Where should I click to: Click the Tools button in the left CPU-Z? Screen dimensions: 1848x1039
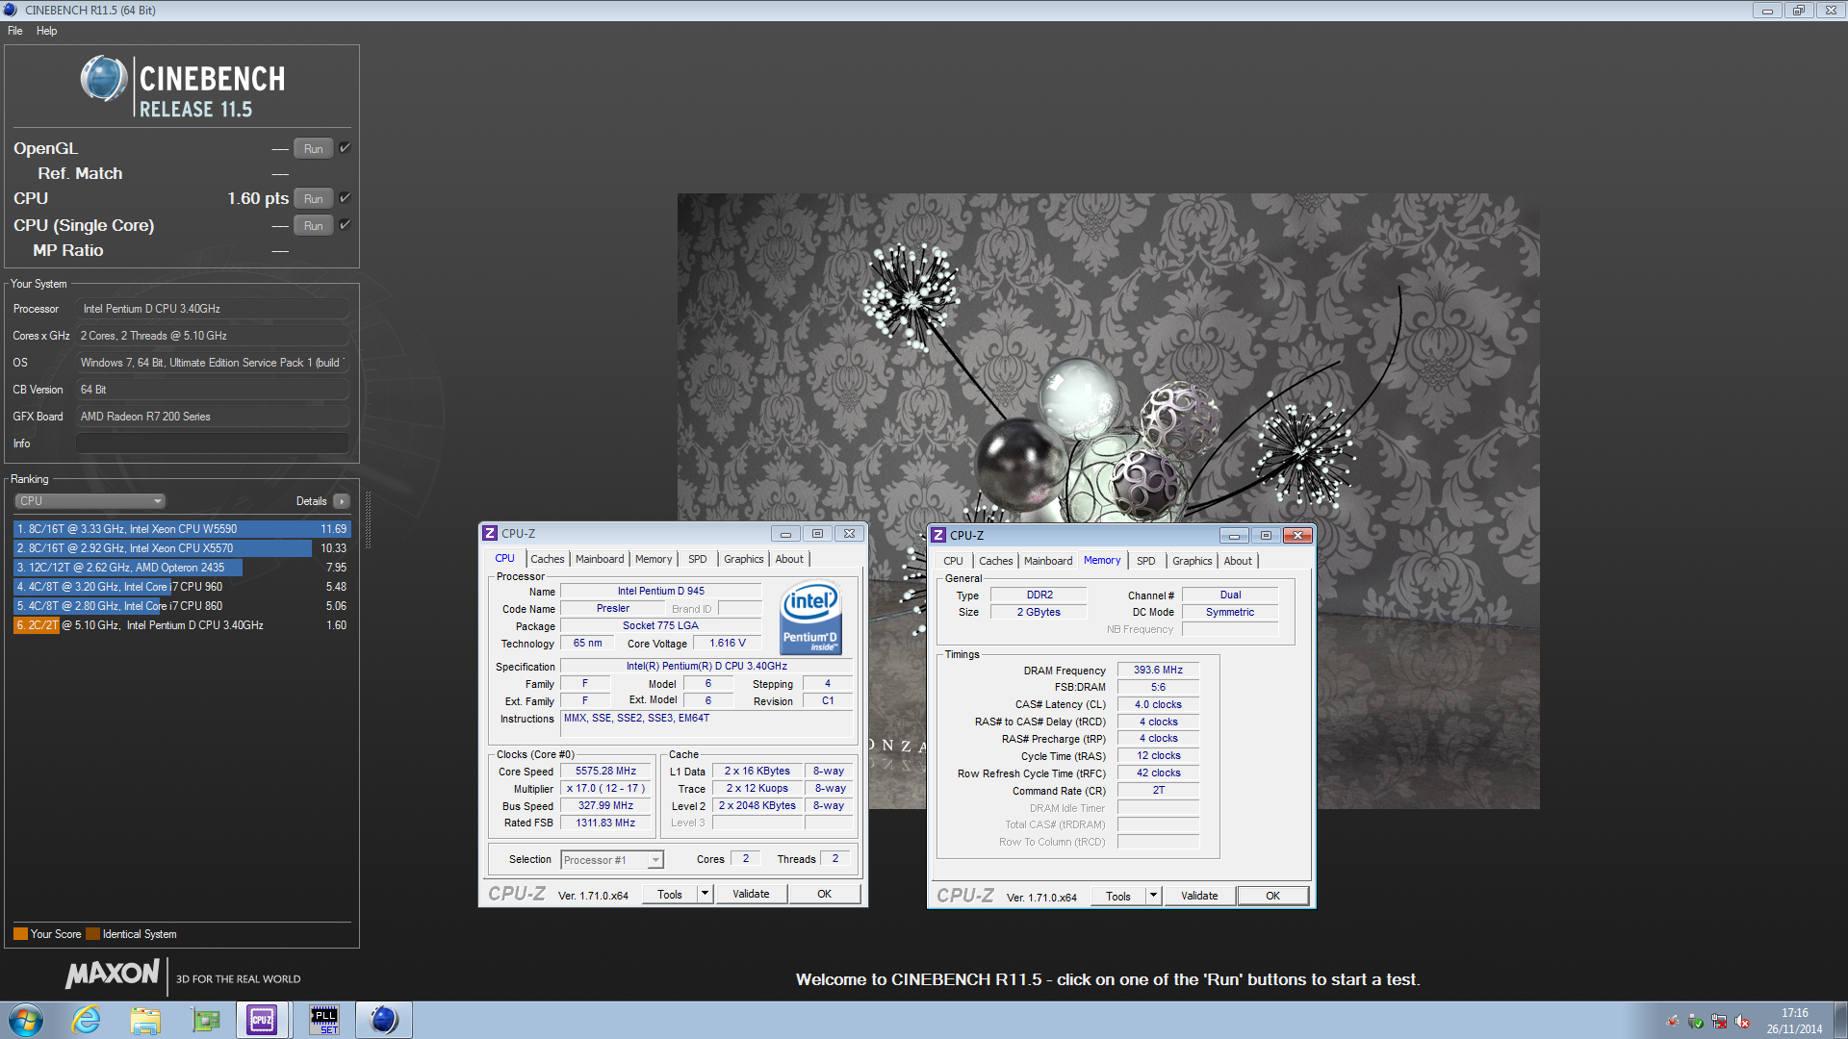pyautogui.click(x=670, y=894)
